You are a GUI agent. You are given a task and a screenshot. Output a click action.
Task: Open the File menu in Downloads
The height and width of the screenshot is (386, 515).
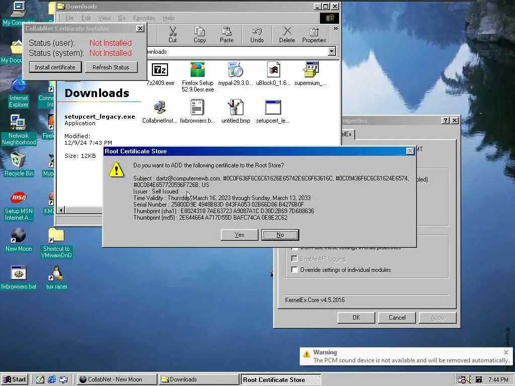69,18
